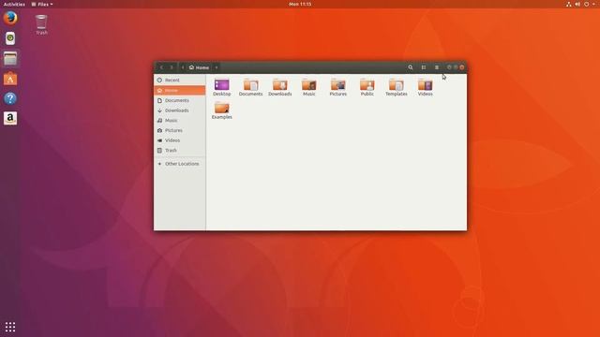The height and width of the screenshot is (337, 600).
Task: Select Music in the sidebar
Action: 179,120
